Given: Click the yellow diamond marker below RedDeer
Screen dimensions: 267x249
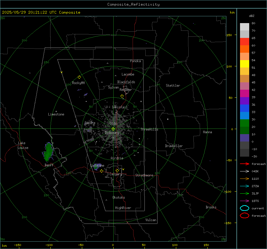Looking at the screenshot, I should pos(122,96).
